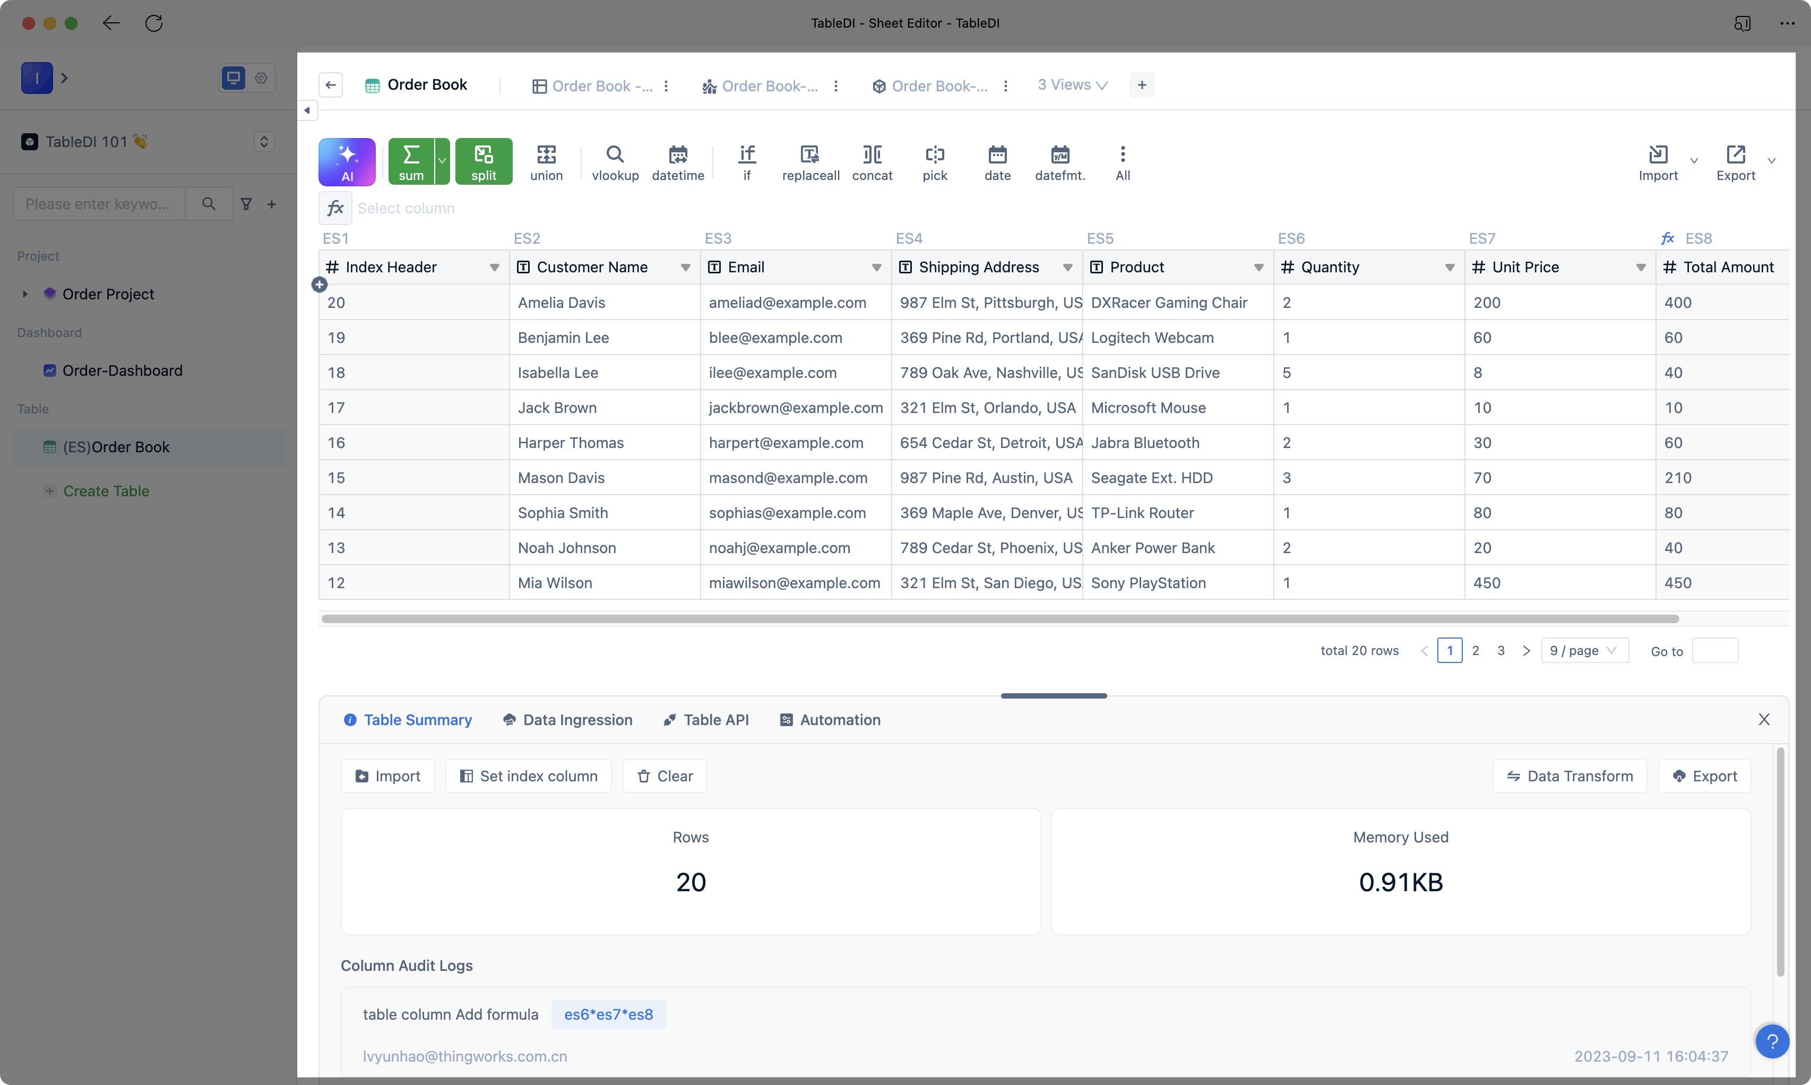The image size is (1811, 1085).
Task: Switch to the Table Summary tab
Action: click(408, 719)
